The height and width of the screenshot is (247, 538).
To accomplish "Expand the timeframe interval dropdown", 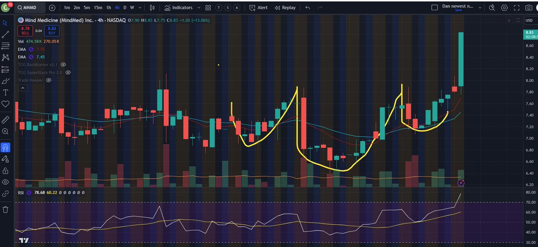I will pyautogui.click(x=141, y=8).
